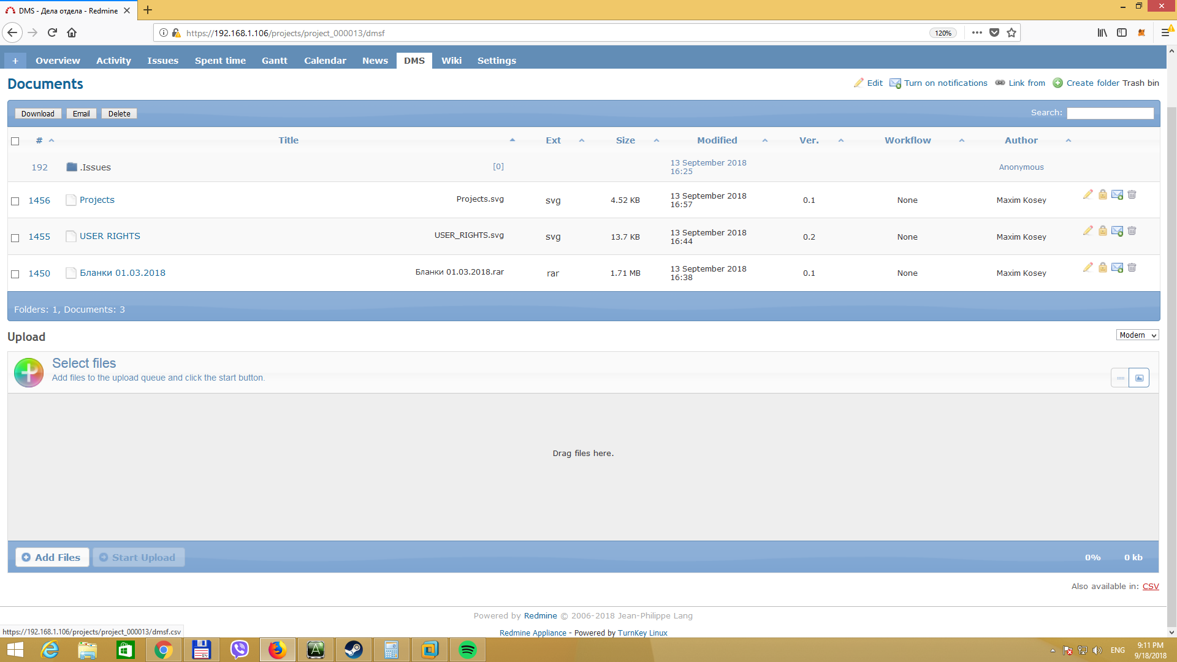The height and width of the screenshot is (662, 1177).
Task: Click email notification icon for Бланки row
Action: tap(1117, 268)
